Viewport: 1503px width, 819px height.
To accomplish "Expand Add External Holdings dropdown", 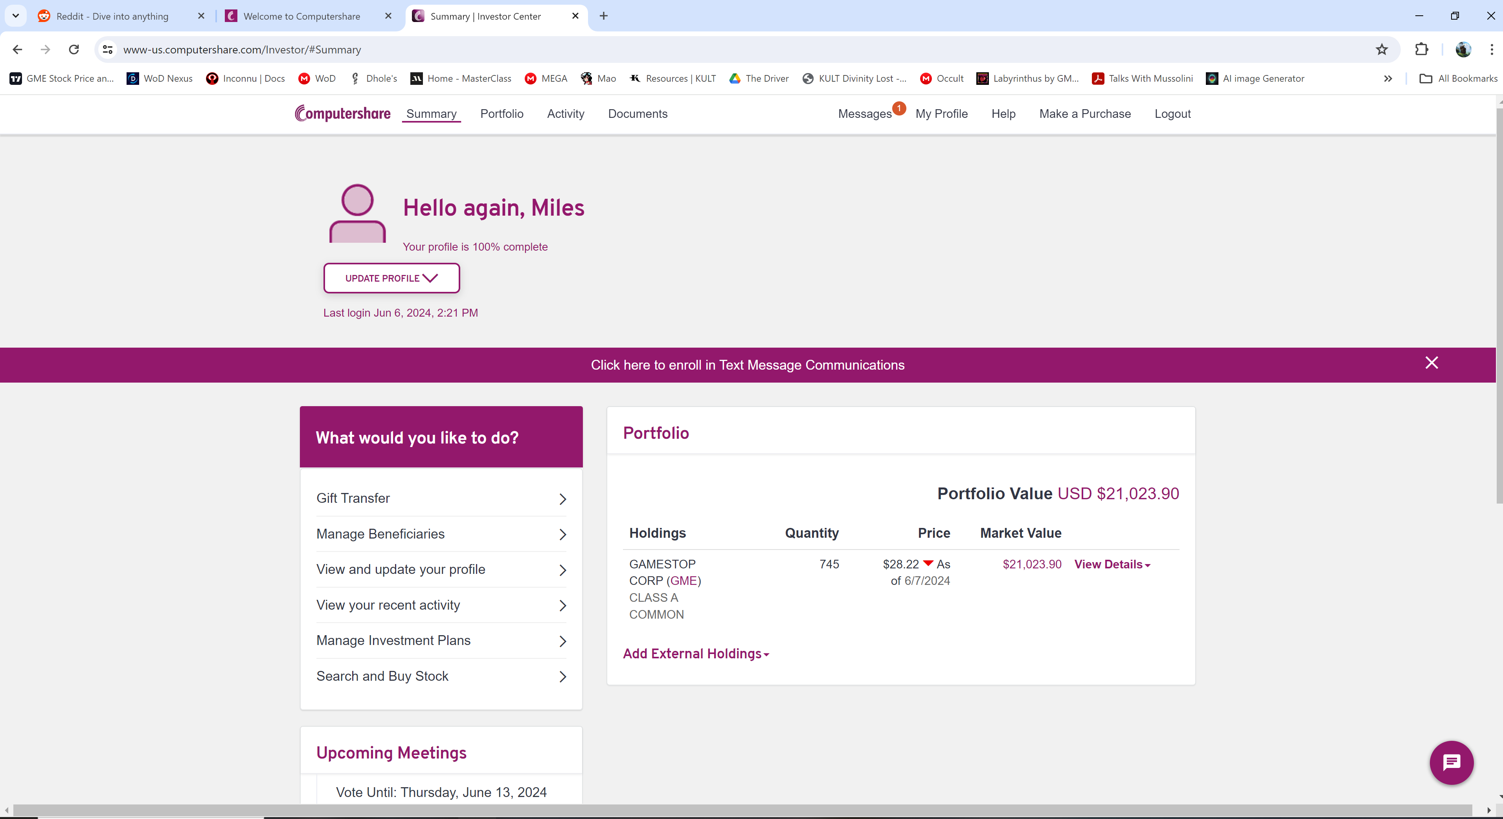I will [x=696, y=654].
